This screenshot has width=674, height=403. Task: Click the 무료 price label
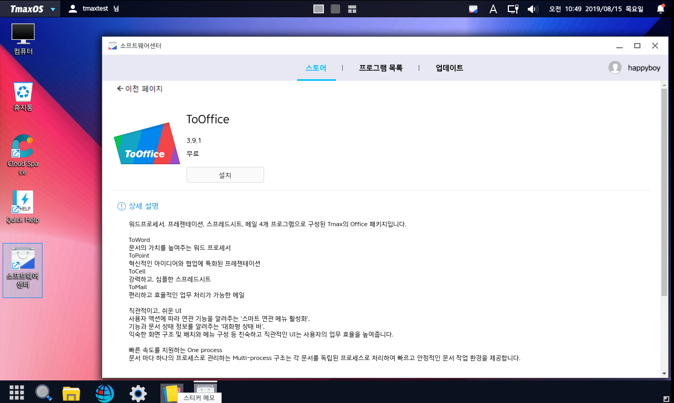193,154
